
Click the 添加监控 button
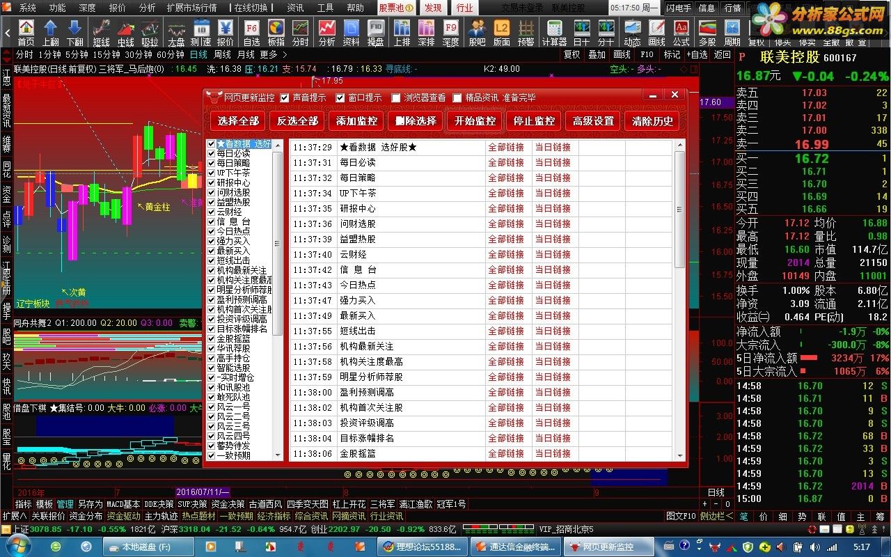(356, 121)
